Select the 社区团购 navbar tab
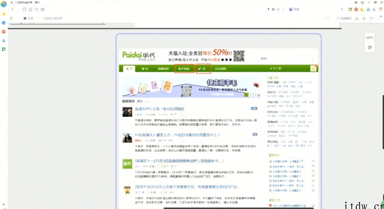This screenshot has width=384, height=209. [220, 69]
